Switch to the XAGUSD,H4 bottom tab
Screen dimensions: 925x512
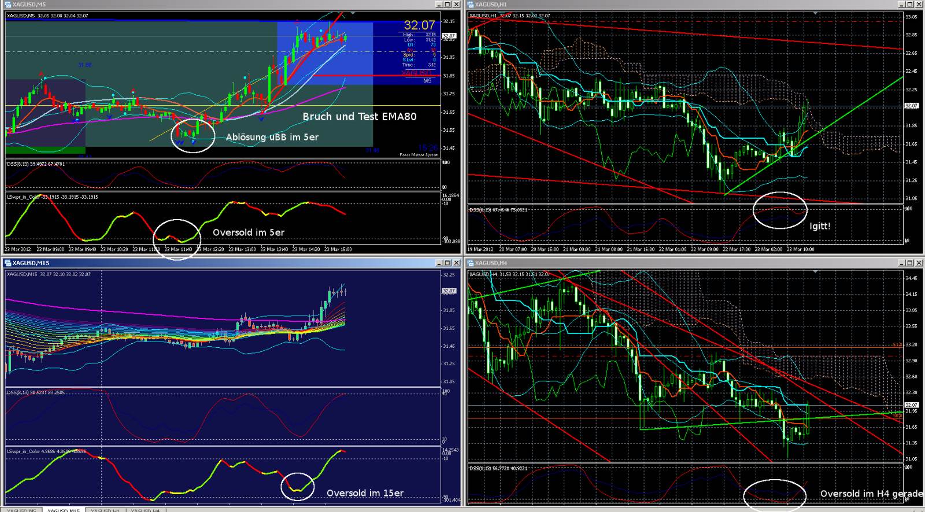pyautogui.click(x=146, y=510)
